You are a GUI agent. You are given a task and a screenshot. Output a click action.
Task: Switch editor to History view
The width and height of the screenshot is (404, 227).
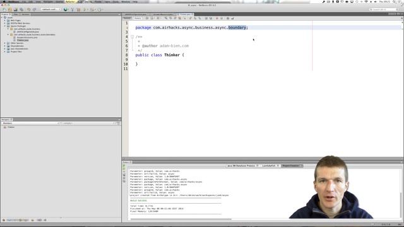pos(138,18)
